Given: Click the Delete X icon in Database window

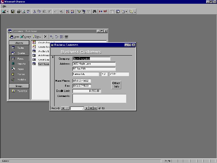Looking at the screenshot, I should (x=46, y=37).
